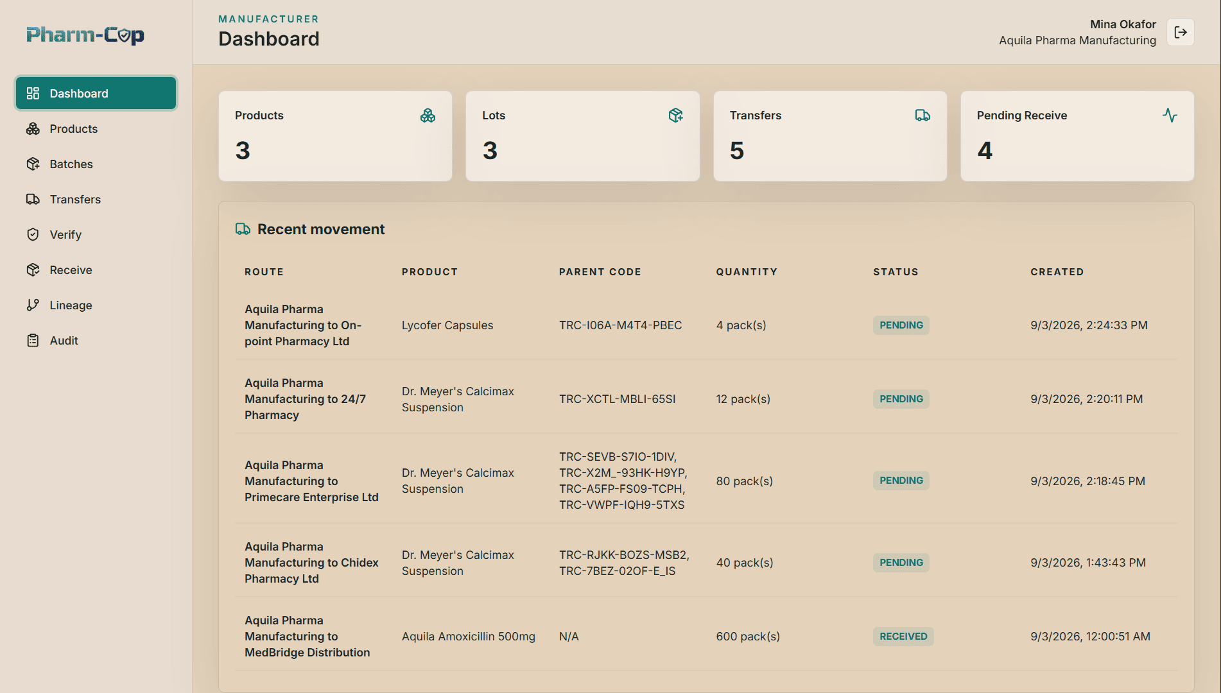
Task: Click the Lycofer Capsules product cell
Action: [447, 325]
